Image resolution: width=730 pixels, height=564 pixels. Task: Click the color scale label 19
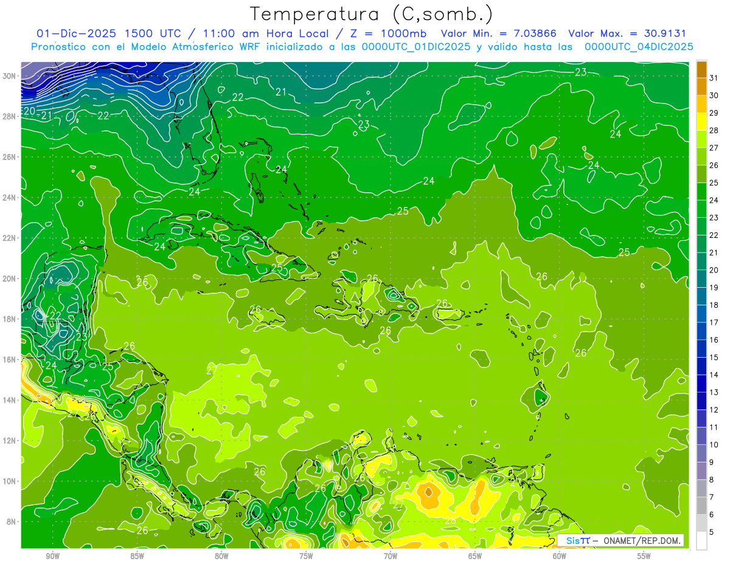(x=715, y=288)
